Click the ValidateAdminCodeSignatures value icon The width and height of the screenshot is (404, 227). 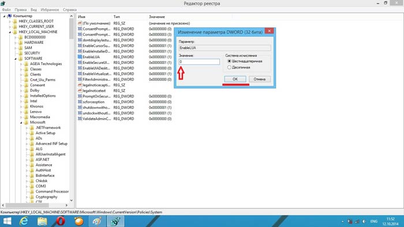click(x=80, y=119)
